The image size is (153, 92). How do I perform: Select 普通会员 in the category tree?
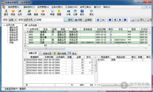pyautogui.click(x=14, y=30)
